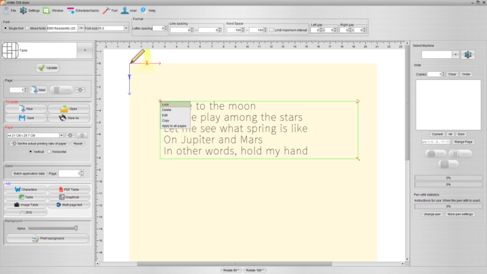Image resolution: width=487 pixels, height=274 pixels.
Task: Add a new page
Action: (39, 90)
